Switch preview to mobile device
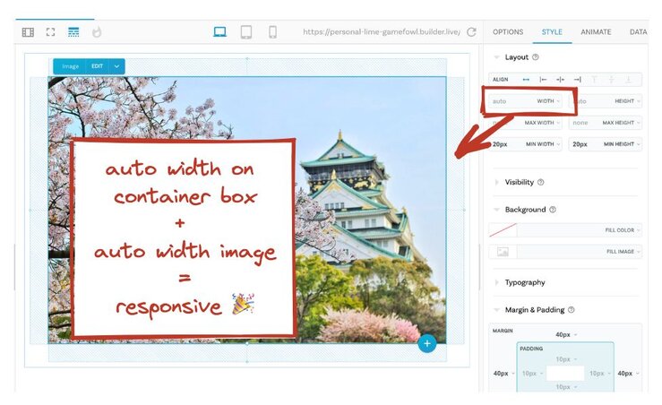 click(x=272, y=32)
